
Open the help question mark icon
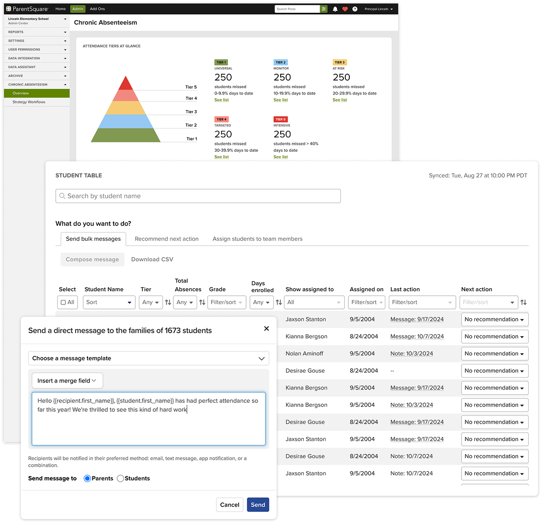[x=355, y=8]
